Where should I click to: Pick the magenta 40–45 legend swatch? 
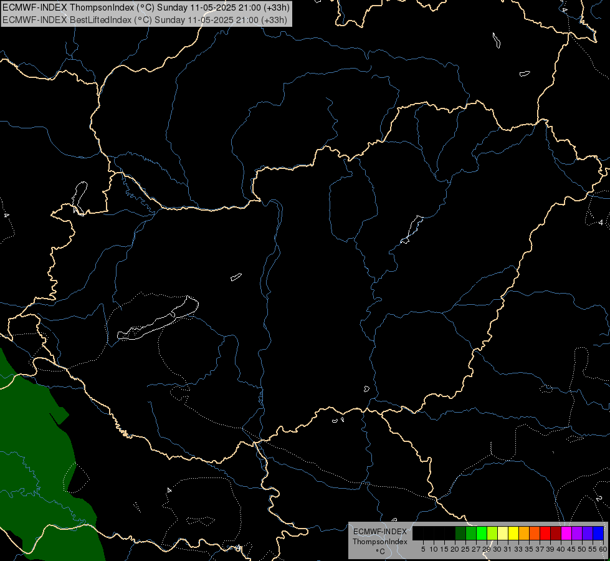[x=566, y=534]
